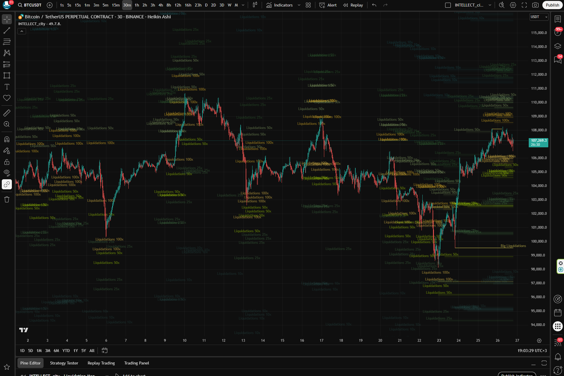Switch to the Strategy Tester tab

pos(64,363)
